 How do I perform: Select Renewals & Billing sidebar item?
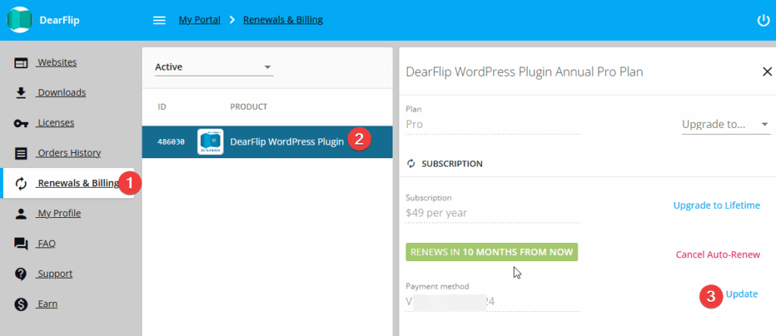click(x=78, y=183)
